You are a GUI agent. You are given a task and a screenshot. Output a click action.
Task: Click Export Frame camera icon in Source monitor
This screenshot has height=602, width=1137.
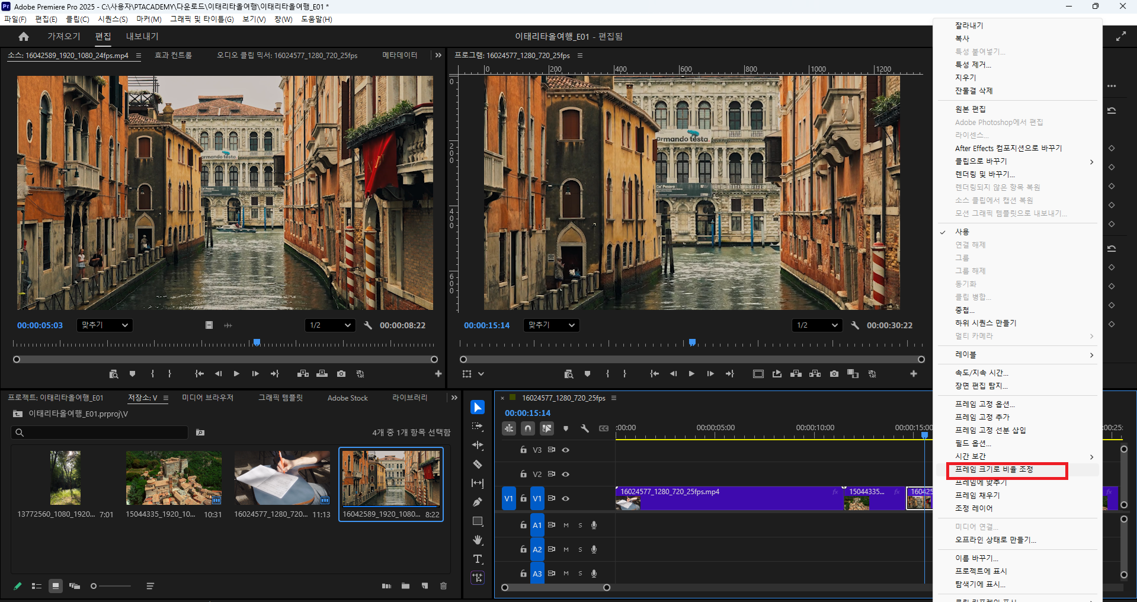pos(341,374)
